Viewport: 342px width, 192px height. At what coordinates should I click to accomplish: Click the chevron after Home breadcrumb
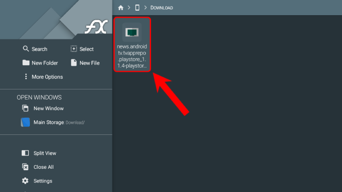coord(129,8)
